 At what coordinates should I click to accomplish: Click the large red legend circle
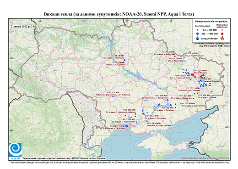click(222, 34)
